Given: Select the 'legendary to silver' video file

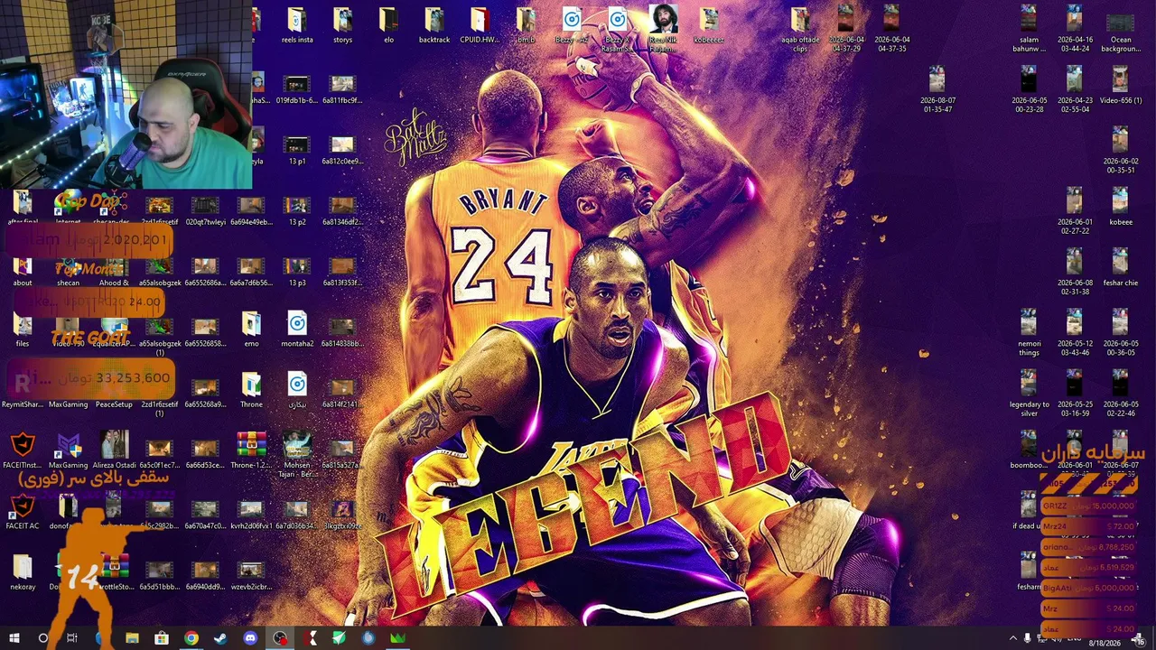Looking at the screenshot, I should pos(1029,395).
